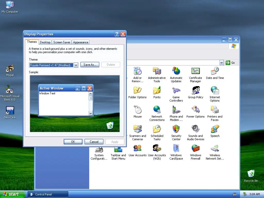Click the Start button
This screenshot has width=264, height=198.
tap(12, 194)
